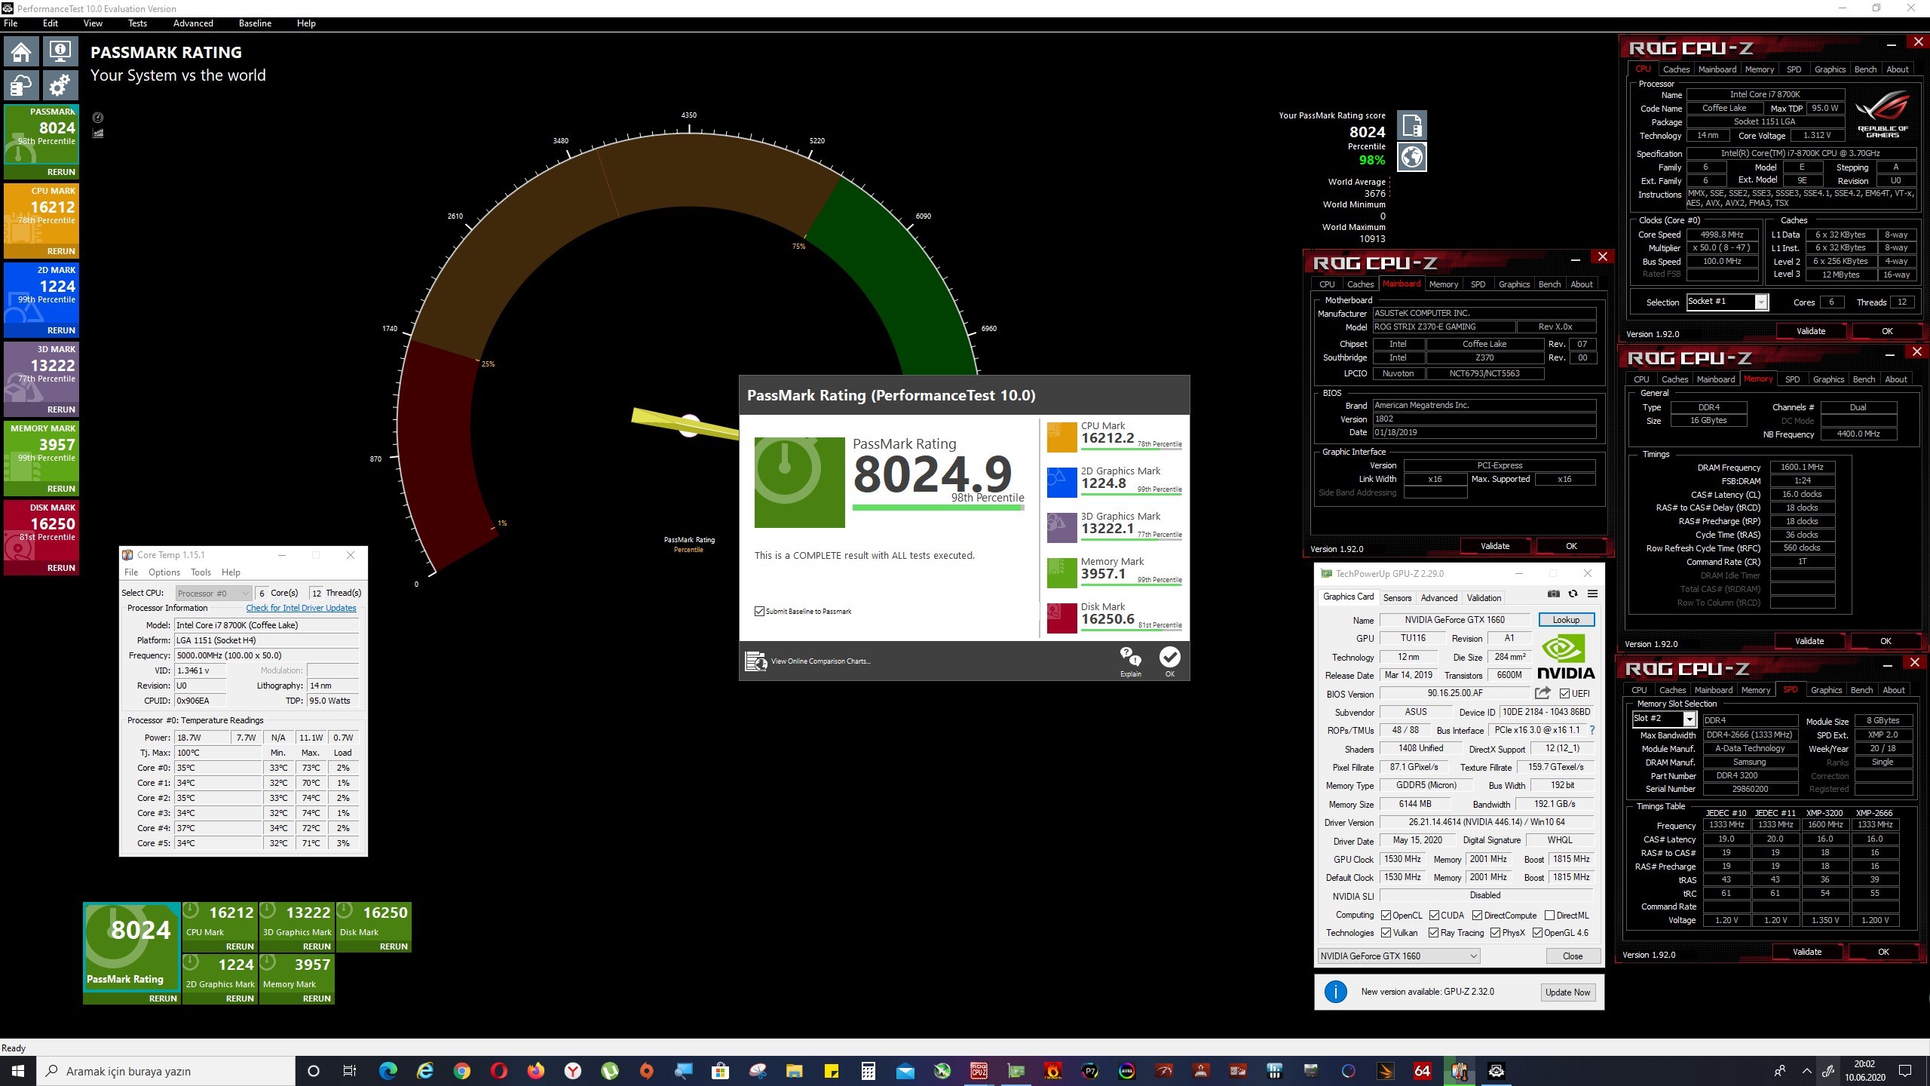Open Windows Start button
Image resolution: width=1930 pixels, height=1086 pixels.
tap(18, 1071)
